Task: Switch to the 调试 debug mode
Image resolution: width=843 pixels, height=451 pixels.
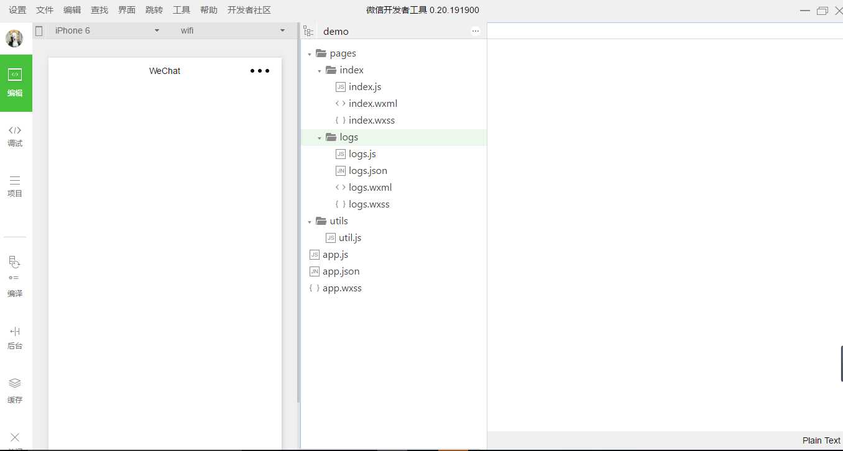Action: click(x=15, y=135)
